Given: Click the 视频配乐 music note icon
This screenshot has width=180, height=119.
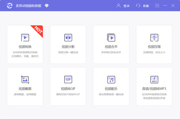Looking at the screenshot, I should click(x=111, y=80).
